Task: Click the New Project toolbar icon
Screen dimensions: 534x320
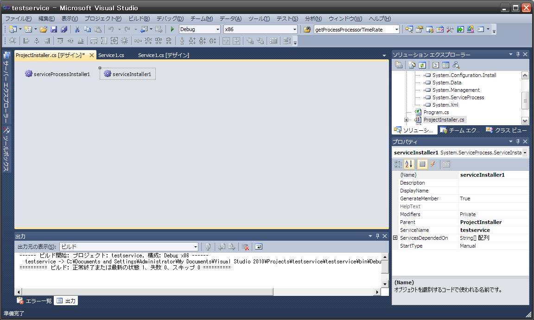Action: pos(13,29)
